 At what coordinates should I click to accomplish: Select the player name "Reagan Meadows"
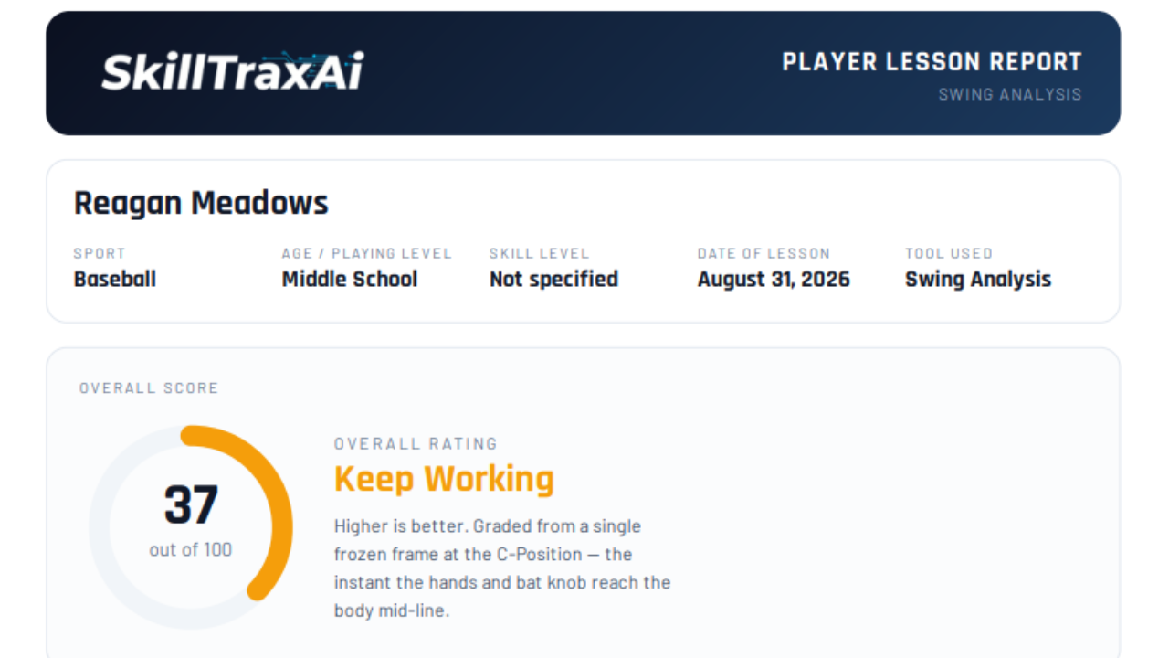pyautogui.click(x=201, y=203)
